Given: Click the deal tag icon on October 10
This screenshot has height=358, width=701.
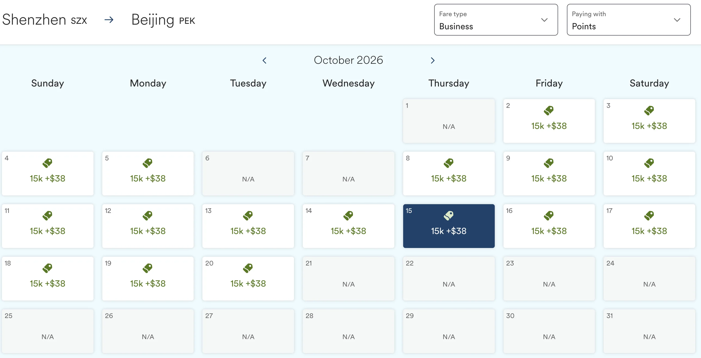Looking at the screenshot, I should (649, 163).
